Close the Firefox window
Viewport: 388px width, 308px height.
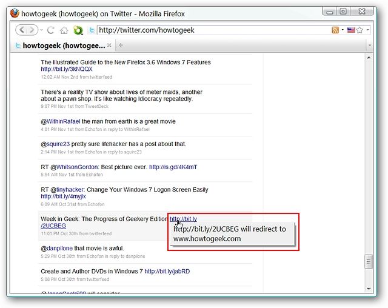coord(362,12)
